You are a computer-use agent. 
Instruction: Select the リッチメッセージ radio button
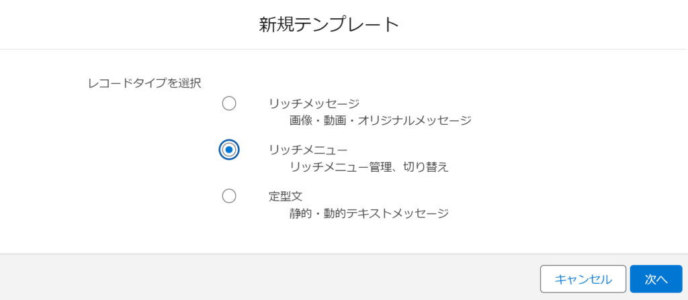(x=229, y=103)
